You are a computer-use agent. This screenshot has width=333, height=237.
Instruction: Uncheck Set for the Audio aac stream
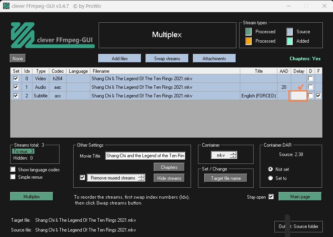[16, 87]
